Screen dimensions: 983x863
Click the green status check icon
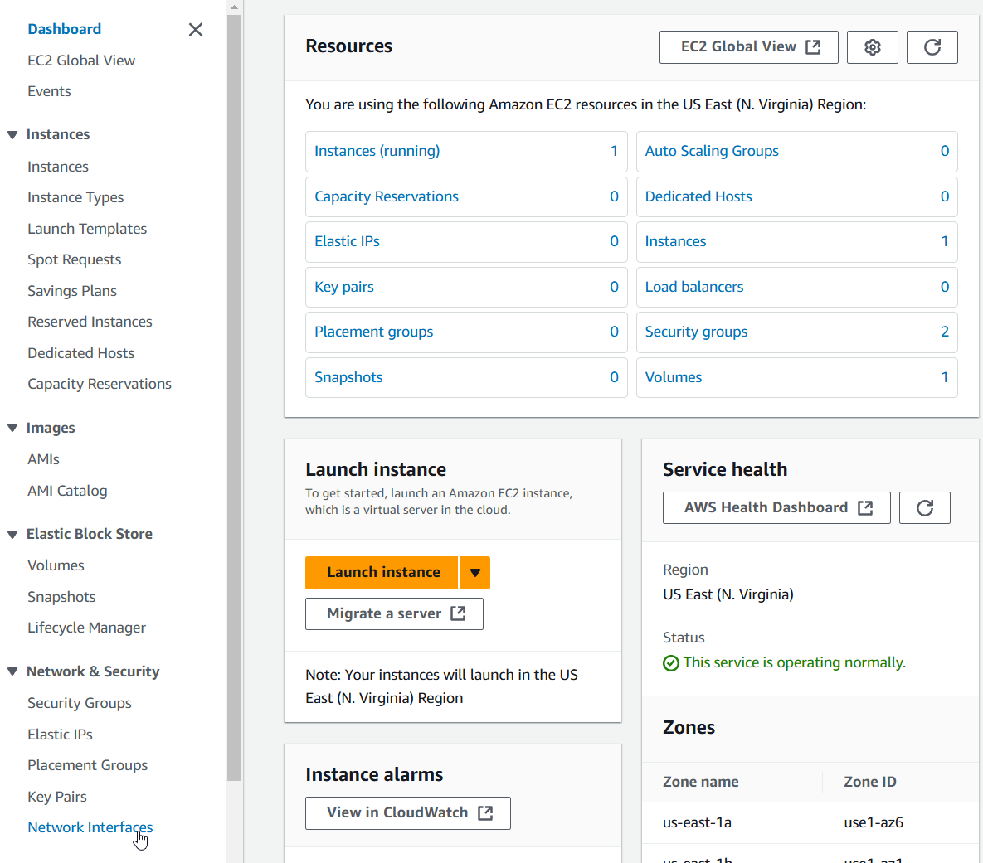coord(671,663)
